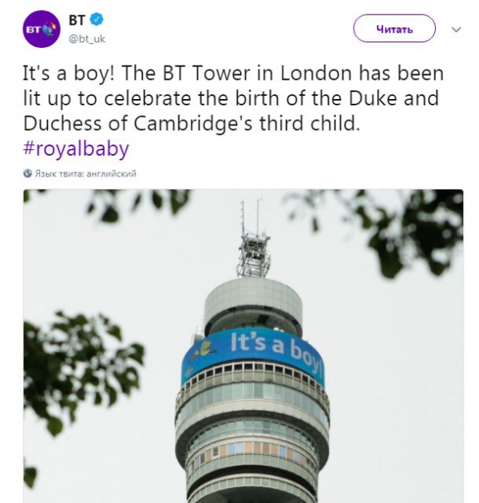Image resolution: width=479 pixels, height=503 pixels.
Task: Click the globe icon beside tweet language
Action: [x=28, y=172]
